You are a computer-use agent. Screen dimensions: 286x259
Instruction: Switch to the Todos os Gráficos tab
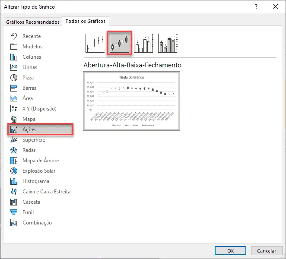tap(86, 21)
